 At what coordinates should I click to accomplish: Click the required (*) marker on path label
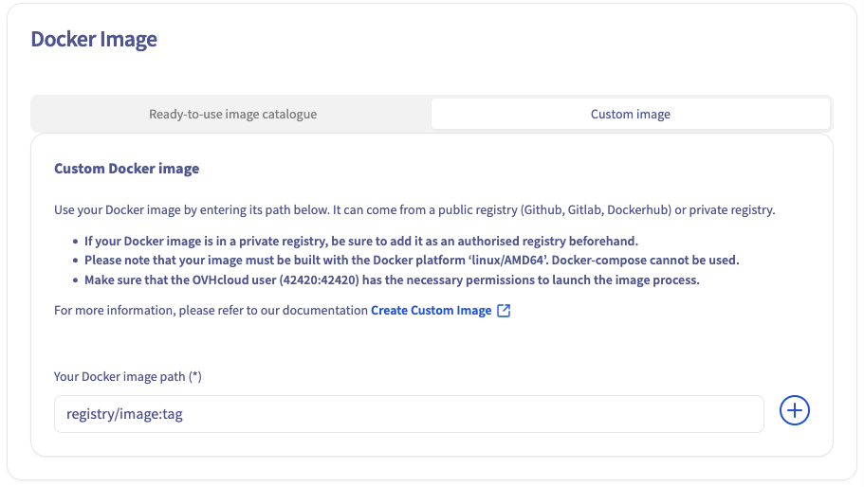(x=195, y=377)
